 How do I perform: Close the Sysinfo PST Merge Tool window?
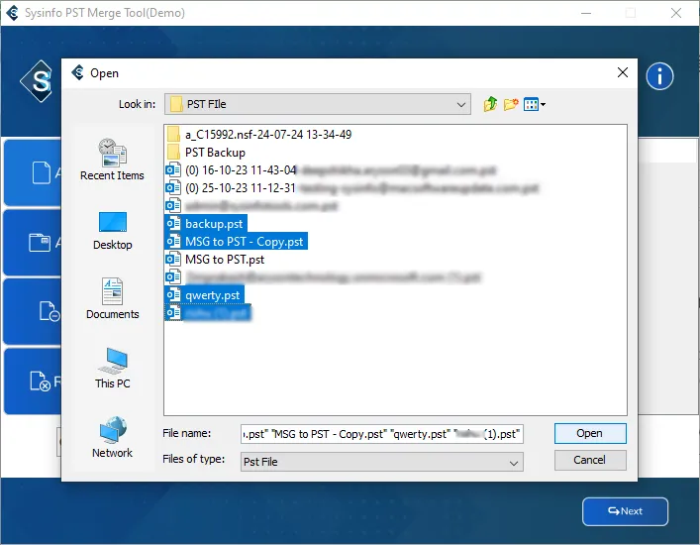(676, 13)
